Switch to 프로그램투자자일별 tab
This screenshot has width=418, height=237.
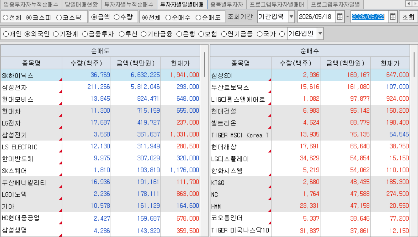pos(335,4)
